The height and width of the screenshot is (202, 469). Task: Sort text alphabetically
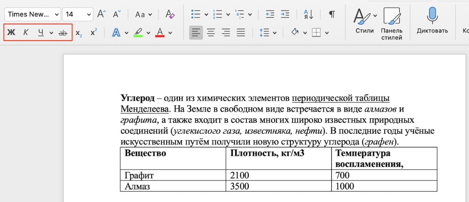point(308,14)
